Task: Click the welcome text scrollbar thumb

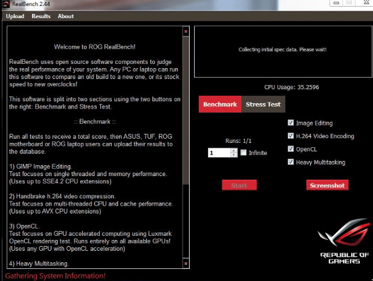Action: point(186,110)
